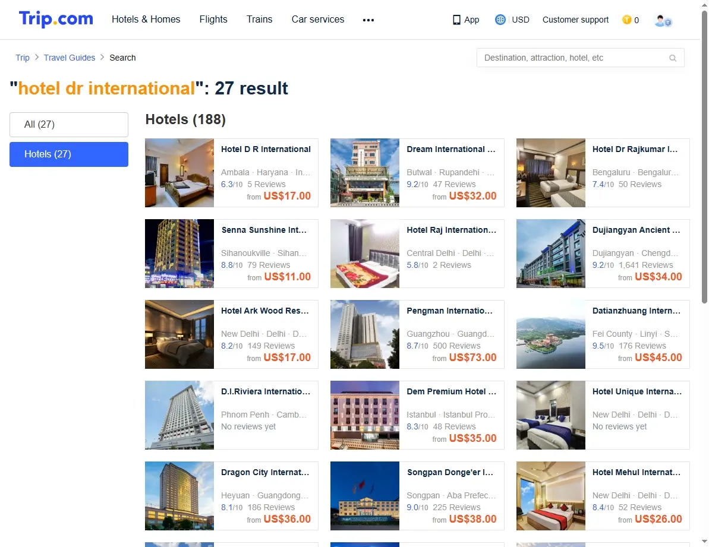
Task: Click the 1,641 Reviews text
Action: 645,265
